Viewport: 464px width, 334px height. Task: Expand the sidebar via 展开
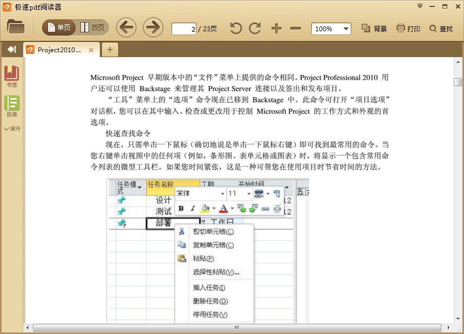click(x=12, y=129)
